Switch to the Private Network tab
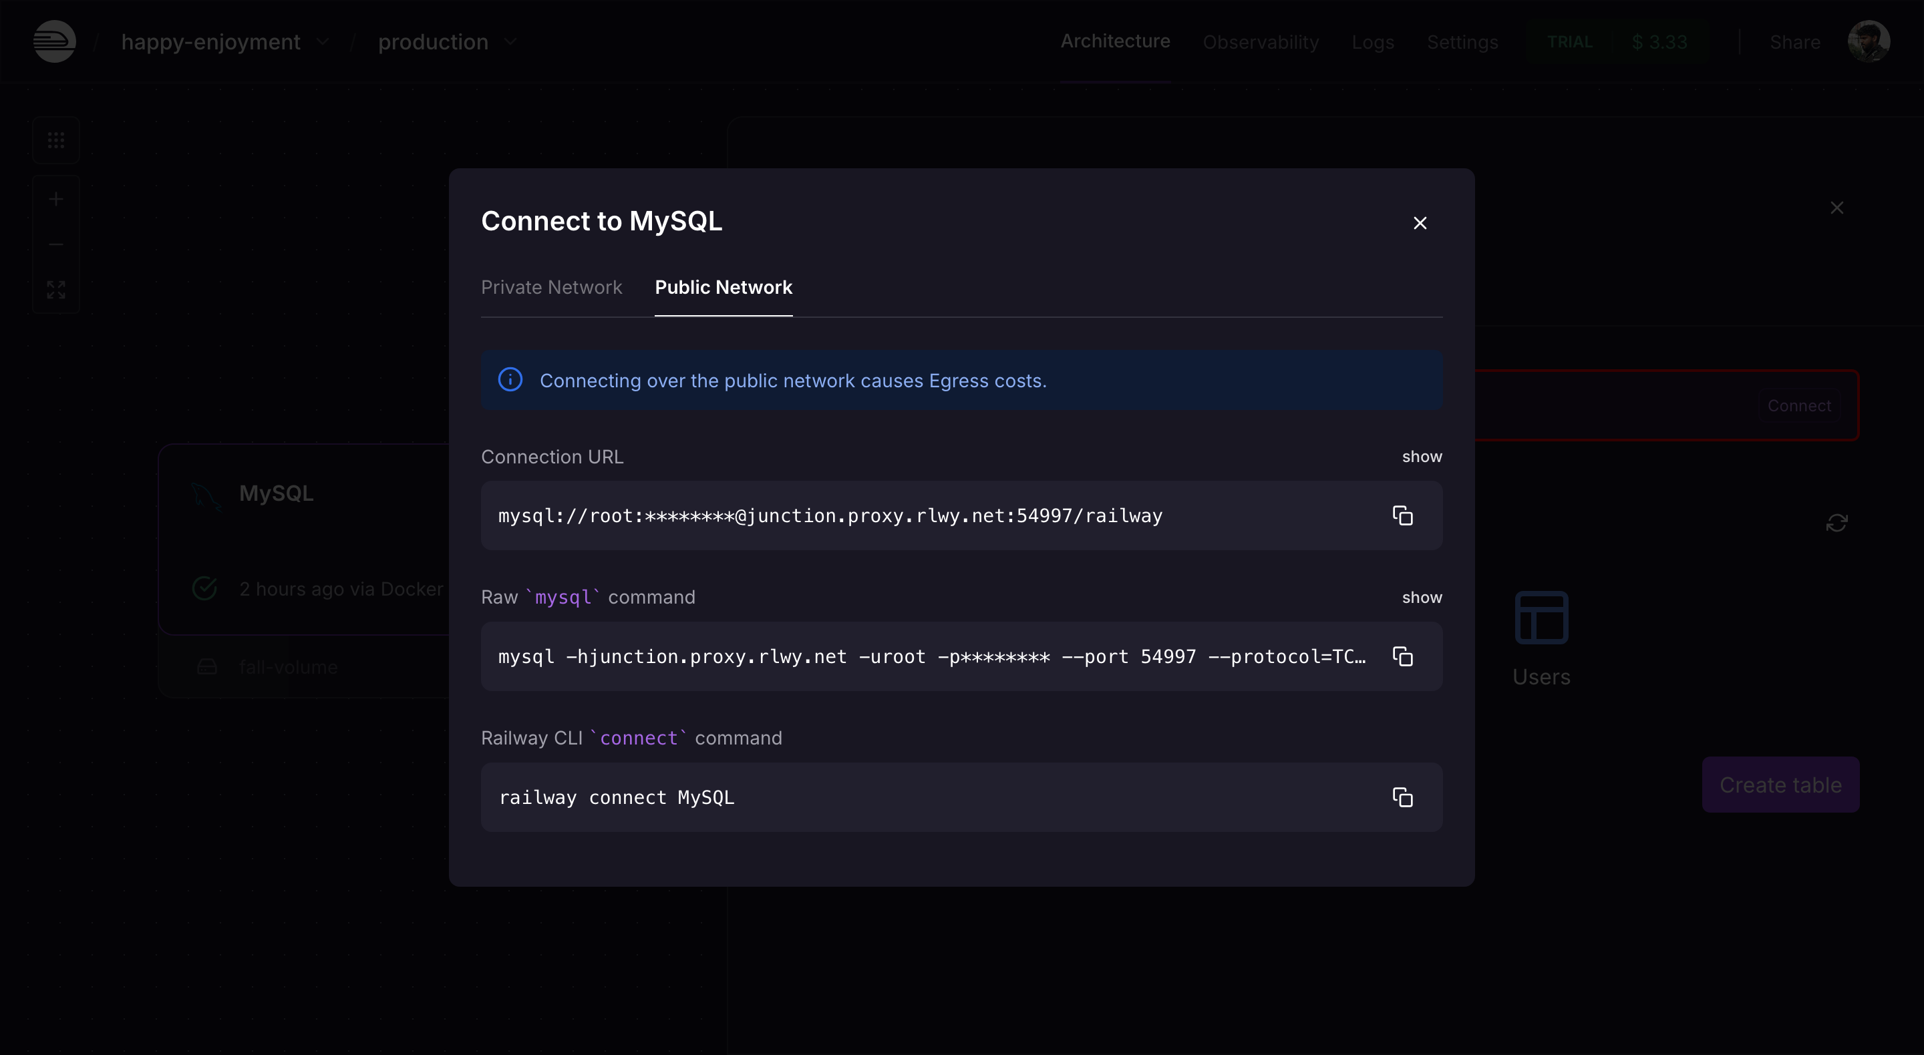The width and height of the screenshot is (1924, 1055). tap(551, 288)
